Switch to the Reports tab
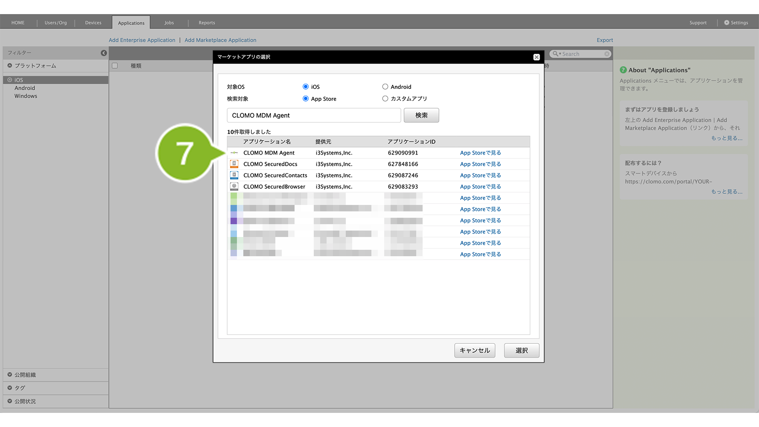The width and height of the screenshot is (759, 427). (x=207, y=23)
